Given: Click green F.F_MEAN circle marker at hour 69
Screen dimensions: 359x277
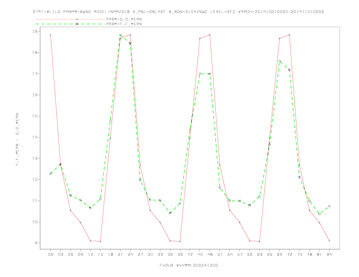Looking at the screenshot, I should [x=280, y=61].
